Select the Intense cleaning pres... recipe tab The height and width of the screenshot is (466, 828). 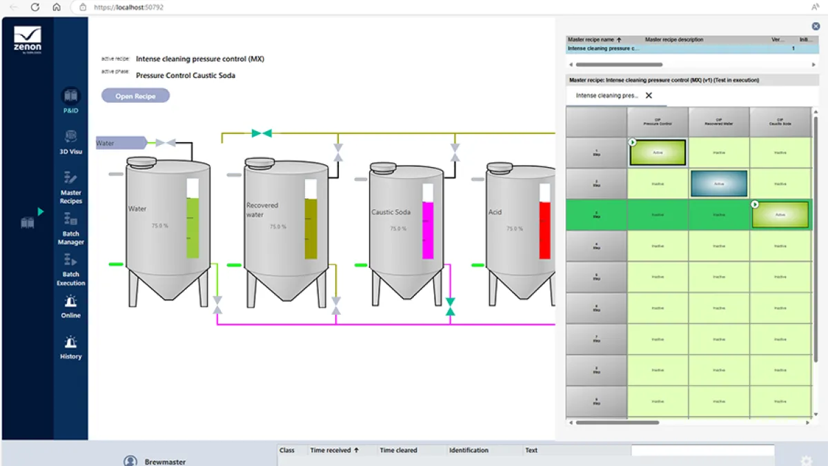607,96
